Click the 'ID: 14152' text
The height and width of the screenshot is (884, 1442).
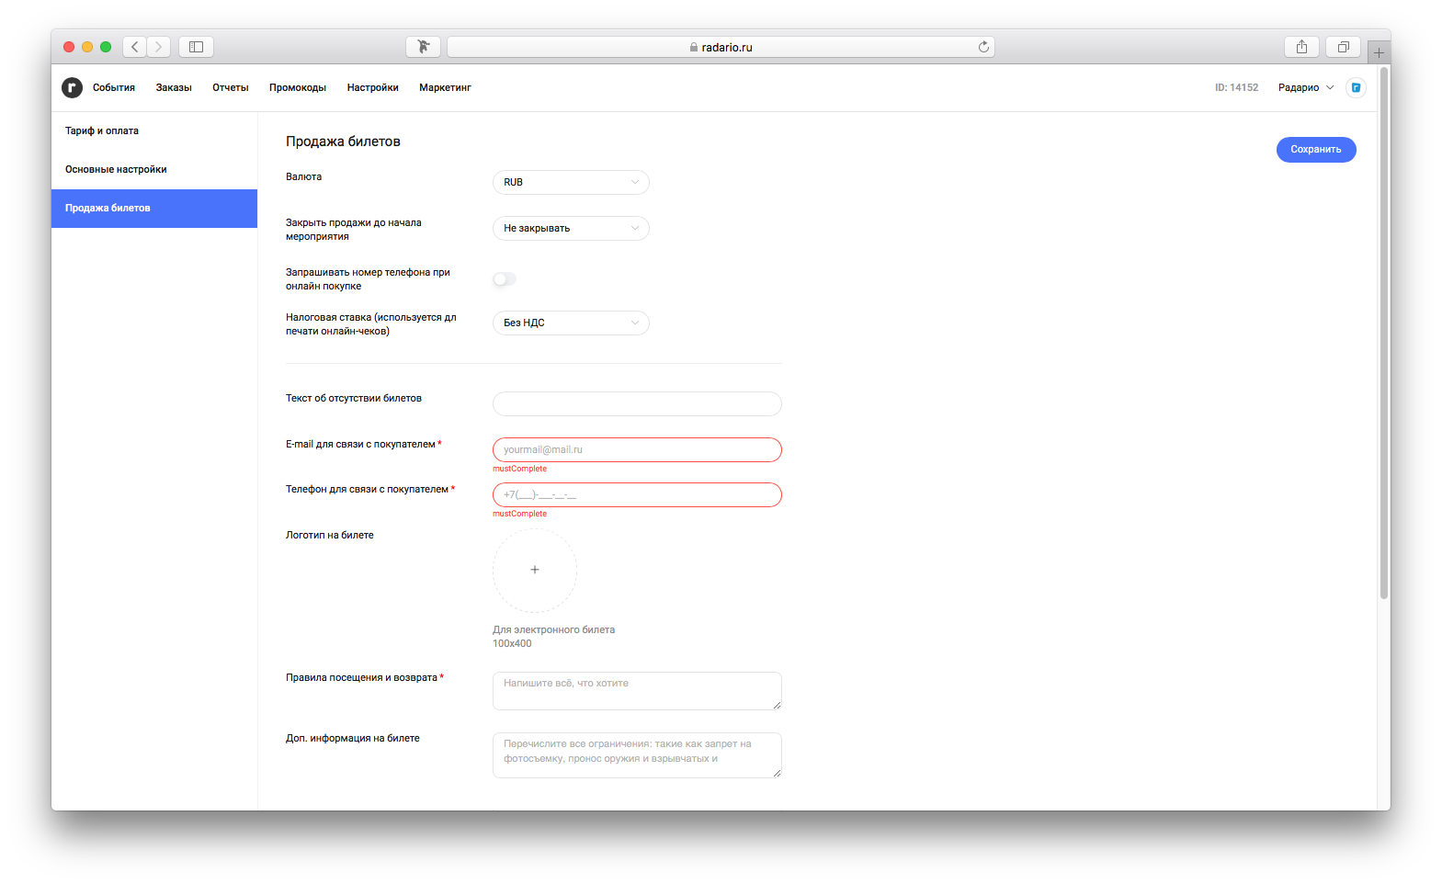pyautogui.click(x=1236, y=87)
